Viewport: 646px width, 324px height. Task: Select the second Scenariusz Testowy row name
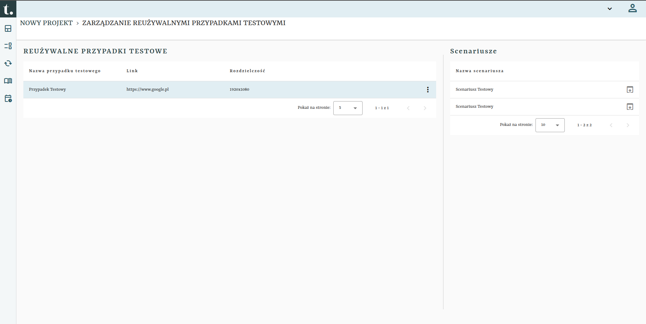point(474,107)
